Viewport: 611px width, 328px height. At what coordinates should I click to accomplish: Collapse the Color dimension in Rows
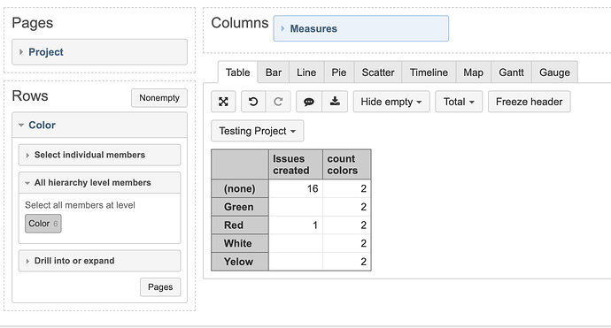99,126
